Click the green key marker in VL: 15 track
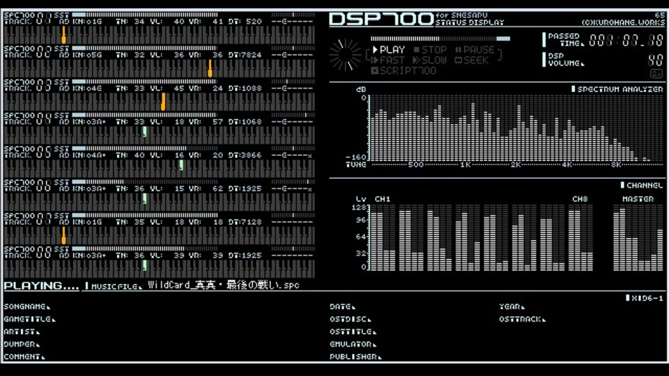This screenshot has width=669, height=376. click(145, 198)
